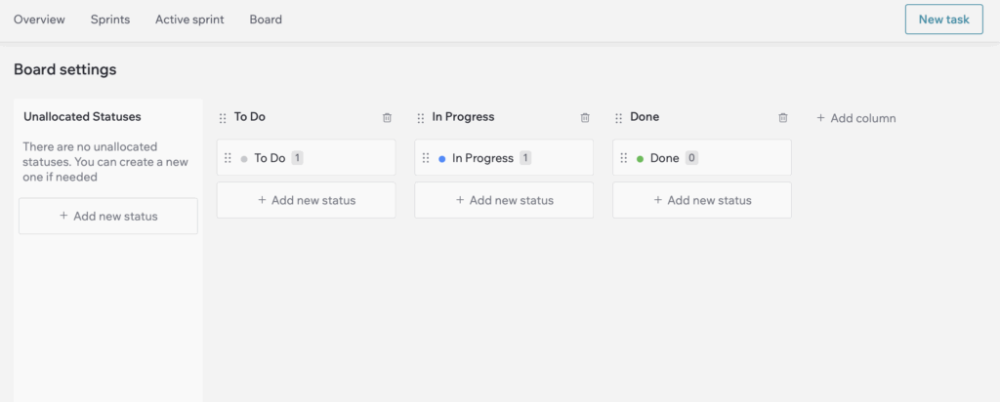
Task: Remove the Done column via trash icon
Action: (x=783, y=118)
